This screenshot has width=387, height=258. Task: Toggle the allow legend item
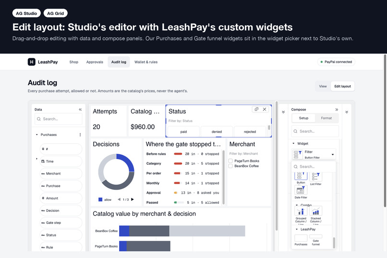pos(105,199)
